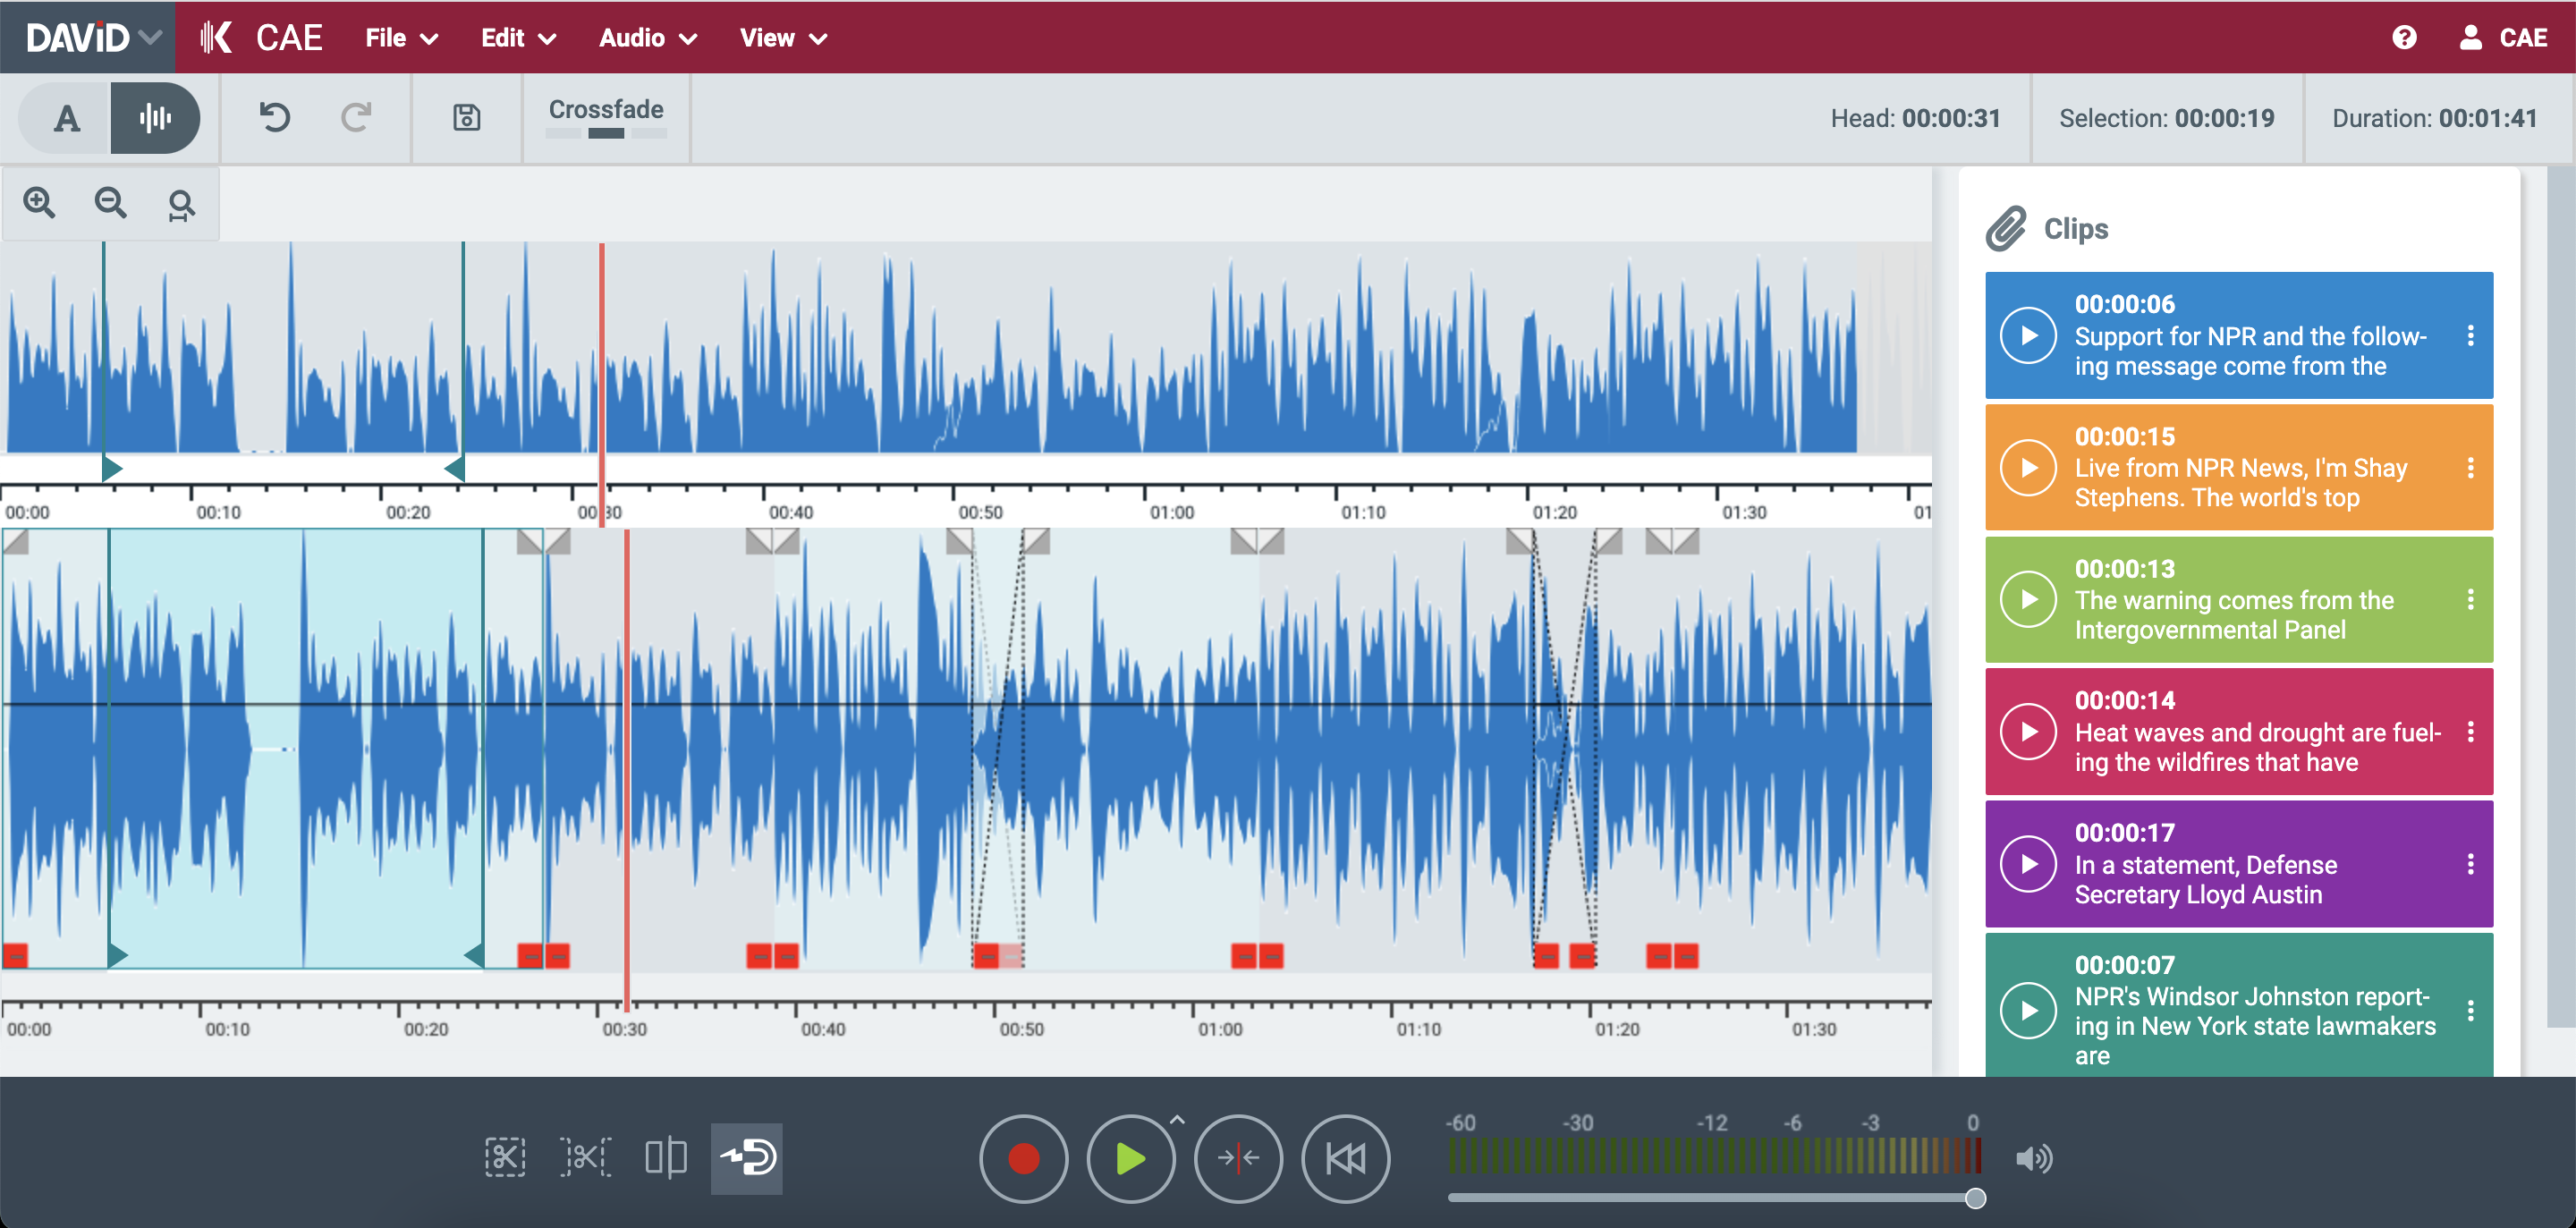
Task: Open options for Heat waves clip
Action: click(x=2469, y=732)
